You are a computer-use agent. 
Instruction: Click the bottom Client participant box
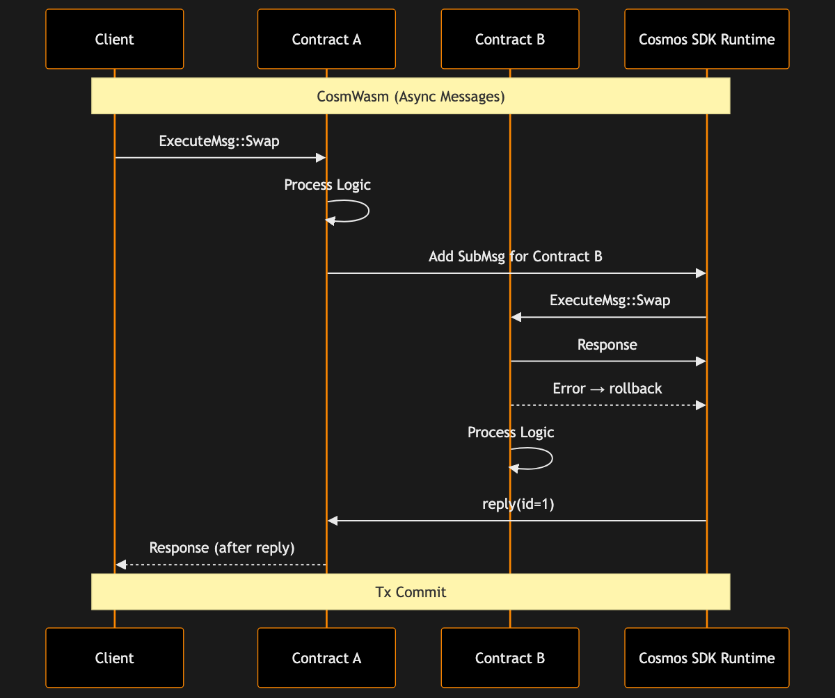(x=115, y=658)
